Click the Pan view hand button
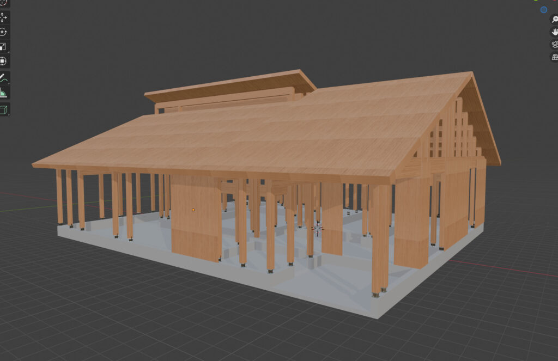 pyautogui.click(x=555, y=32)
